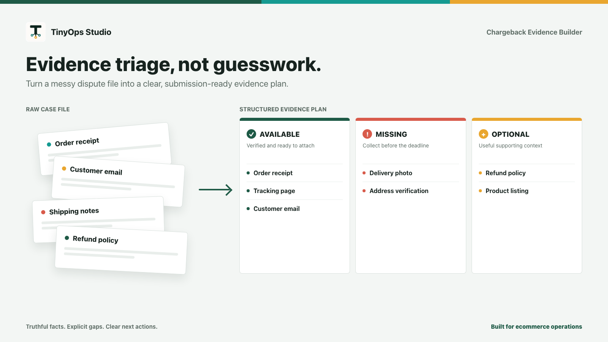Select Refund policy in Optional list
Screen dimensions: 608x342
coord(527,173)
